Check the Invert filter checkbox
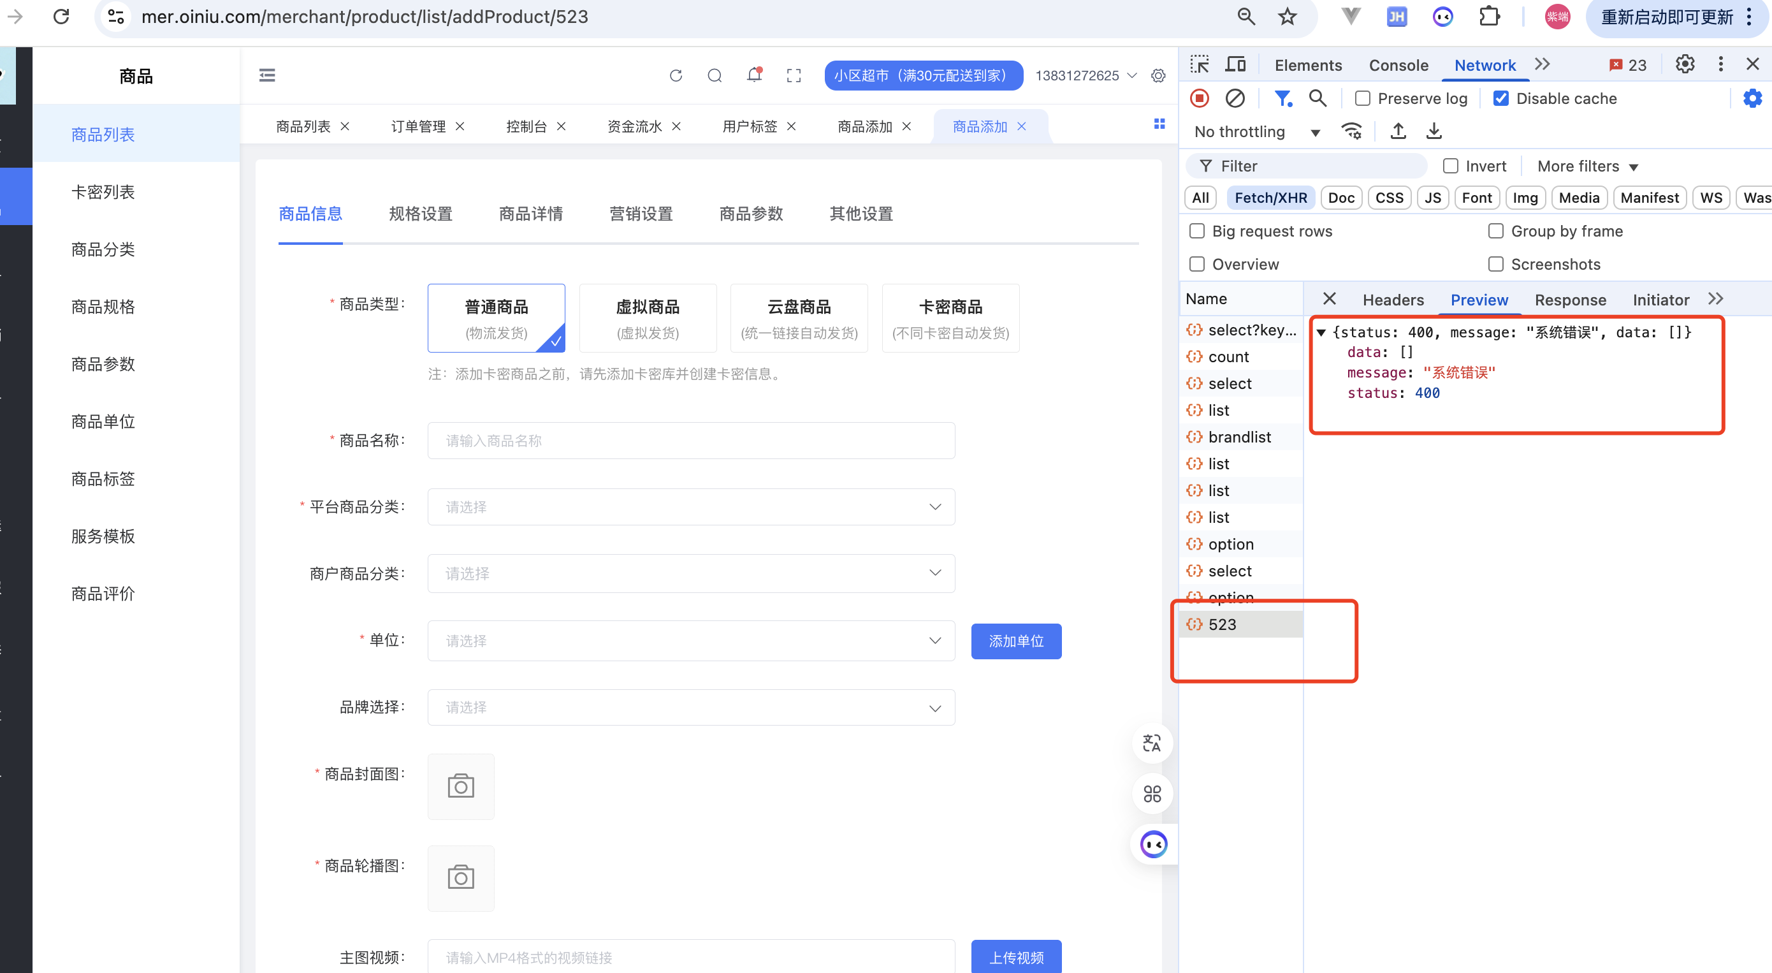The height and width of the screenshot is (973, 1772). click(1450, 166)
